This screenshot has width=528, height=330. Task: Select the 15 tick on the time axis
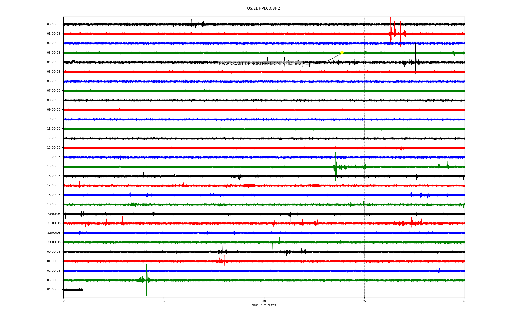click(164, 301)
